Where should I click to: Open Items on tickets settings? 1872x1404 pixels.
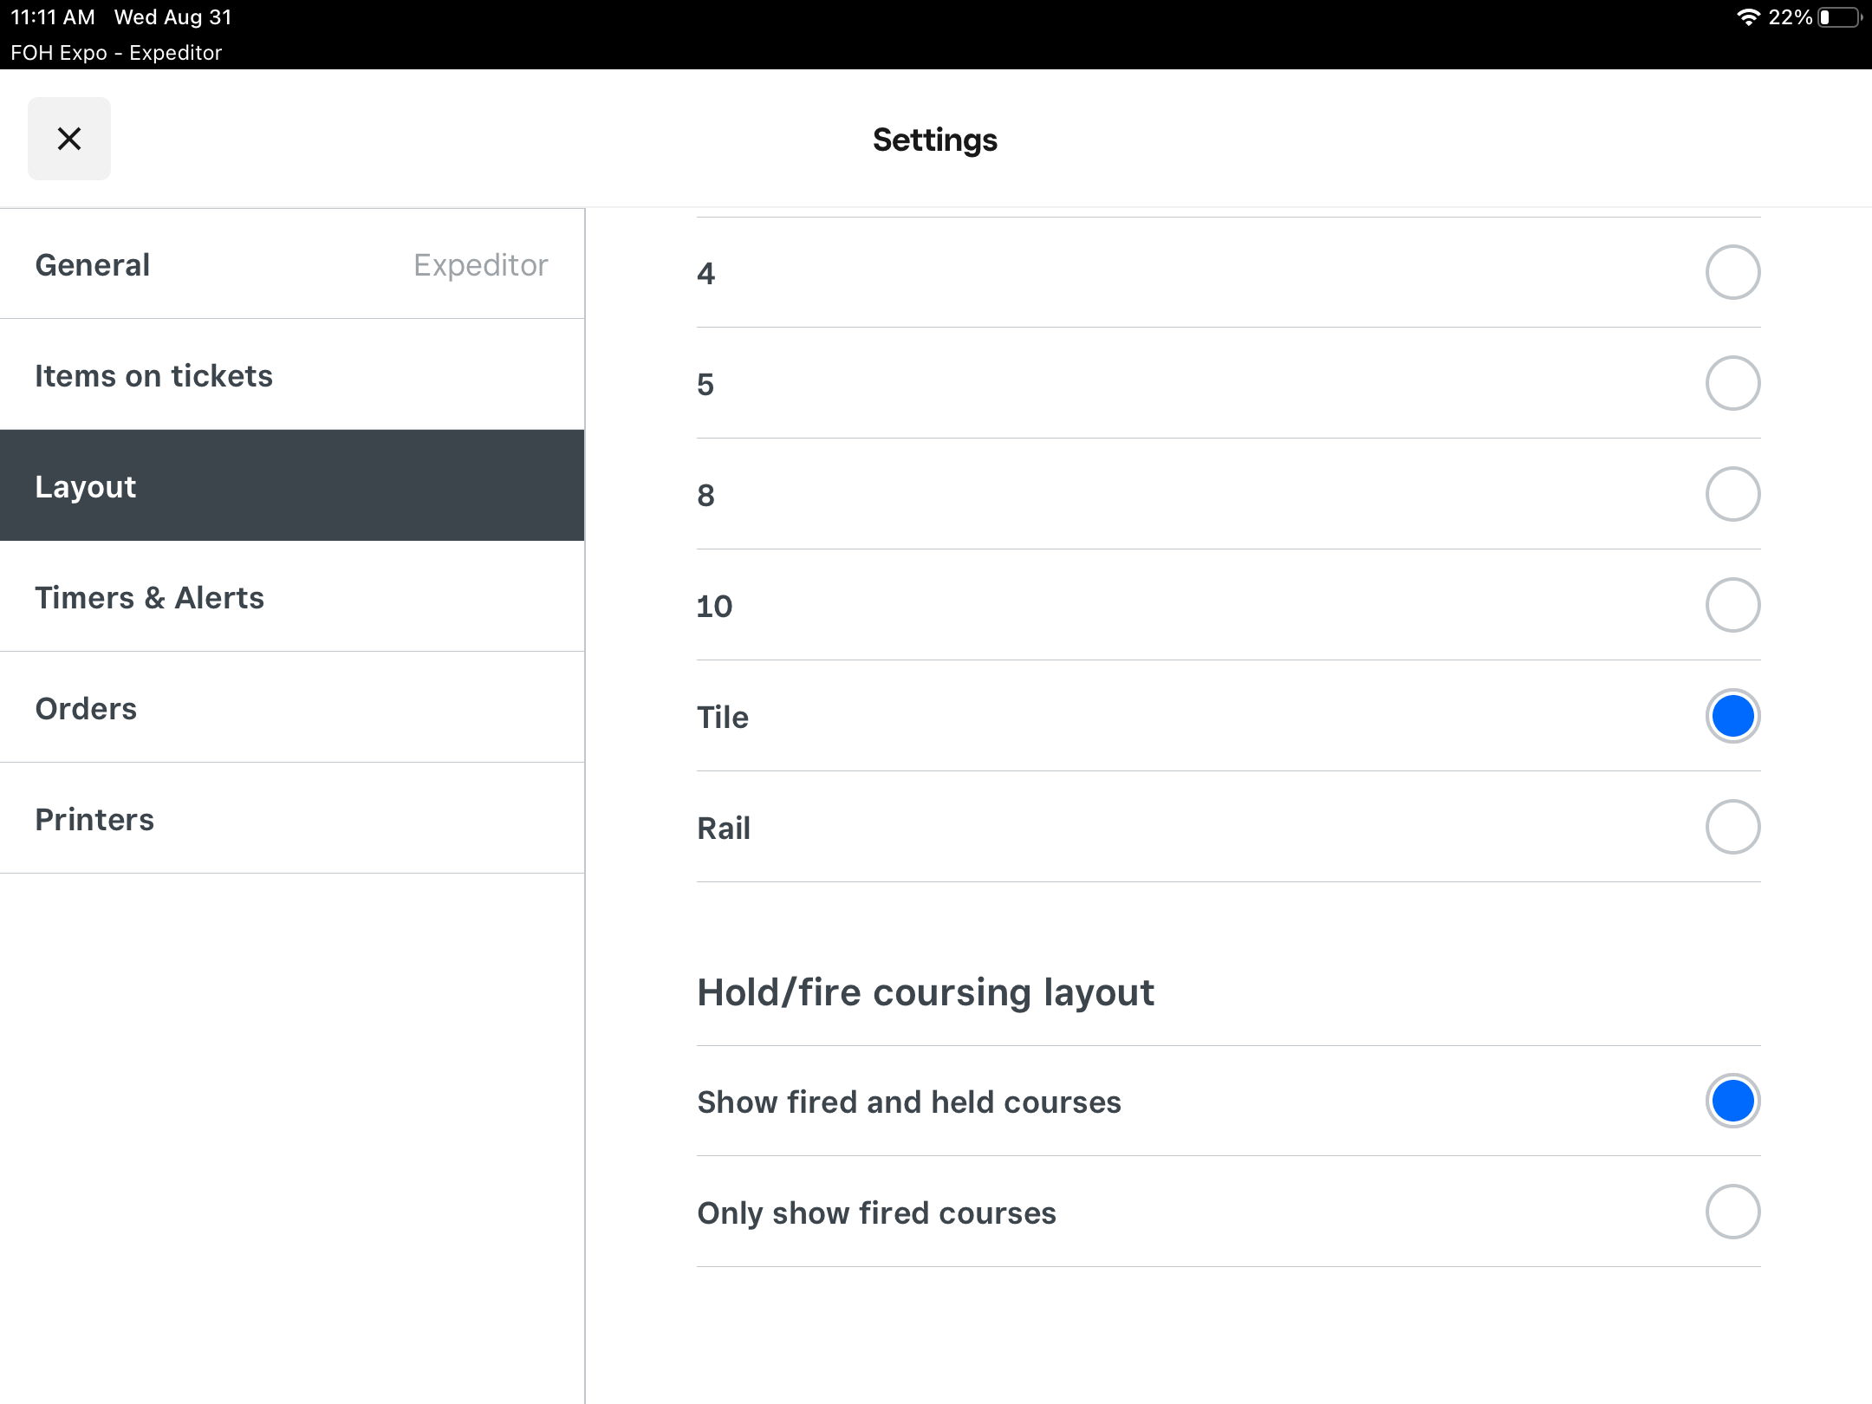point(153,375)
